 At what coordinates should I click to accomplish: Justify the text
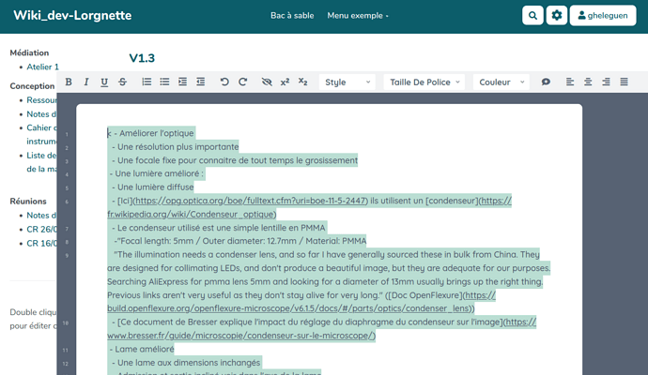(624, 82)
